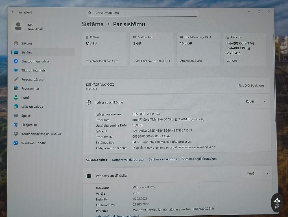The height and width of the screenshot is (217, 288).
Task: Open Personalizēšana settings
Action: tap(32, 79)
